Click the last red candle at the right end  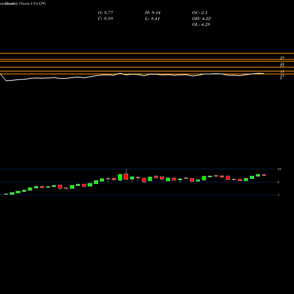(x=264, y=175)
